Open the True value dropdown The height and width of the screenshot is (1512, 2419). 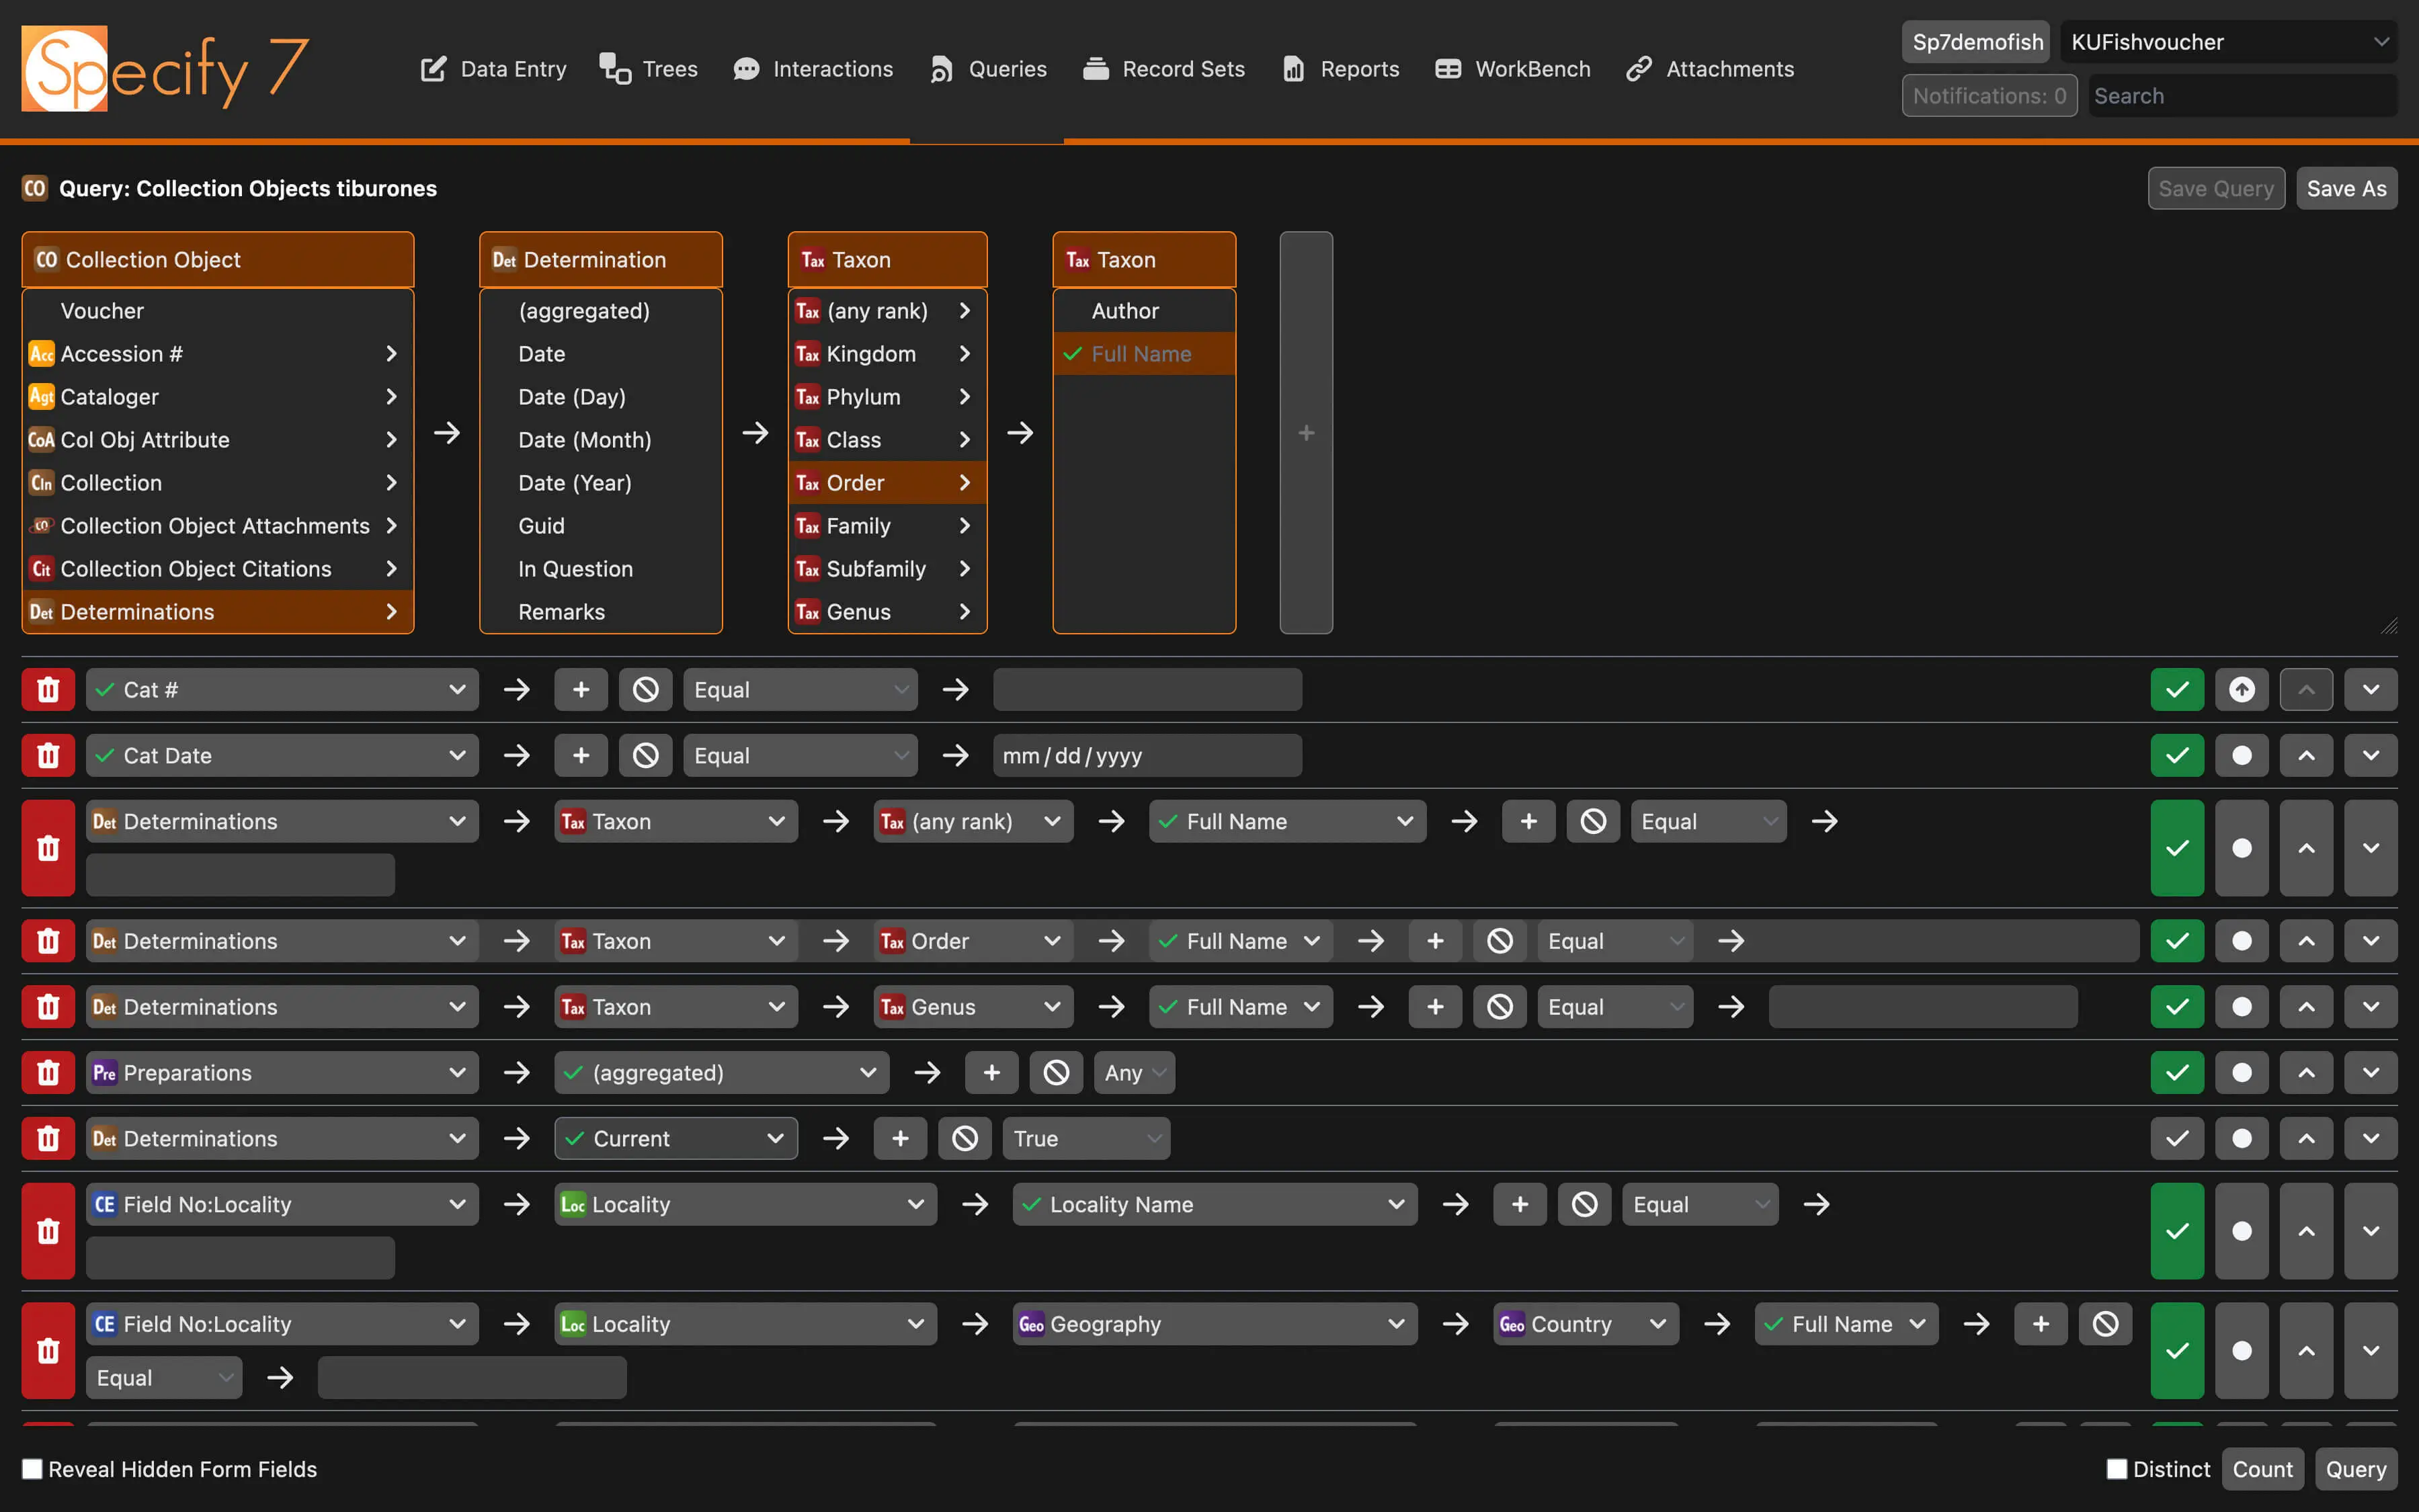pyautogui.click(x=1085, y=1139)
